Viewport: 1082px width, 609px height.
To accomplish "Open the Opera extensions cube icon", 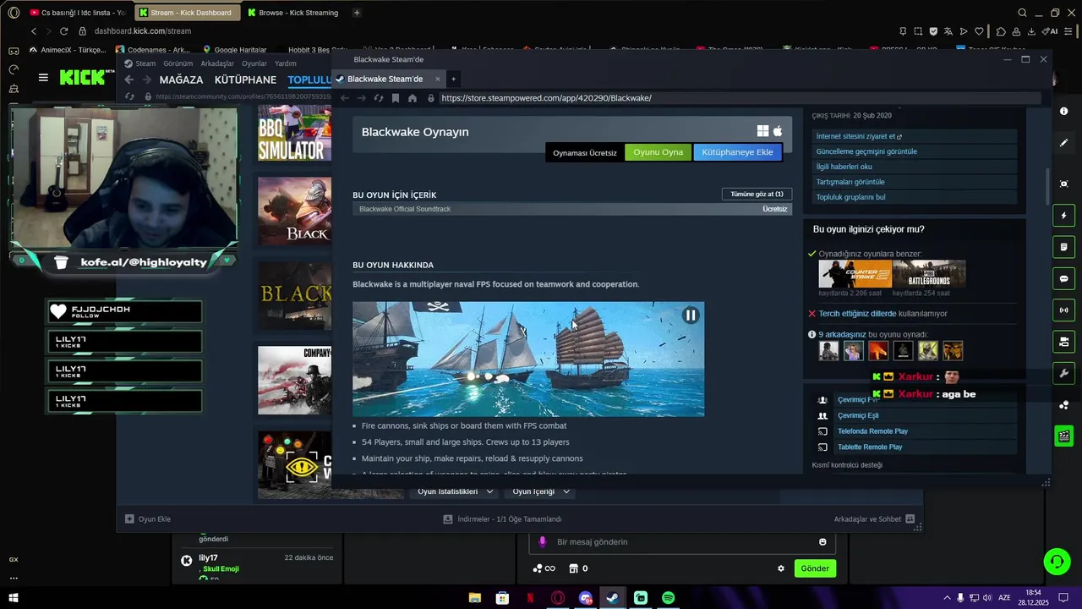I will 1001,31.
